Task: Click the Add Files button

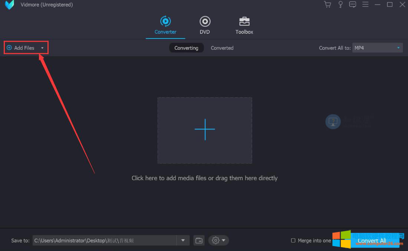Action: click(x=21, y=48)
